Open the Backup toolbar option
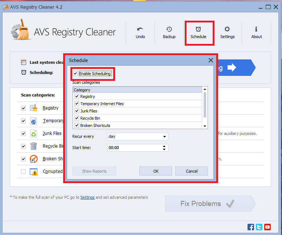Image resolution: width=282 pixels, height=235 pixels. [169, 33]
